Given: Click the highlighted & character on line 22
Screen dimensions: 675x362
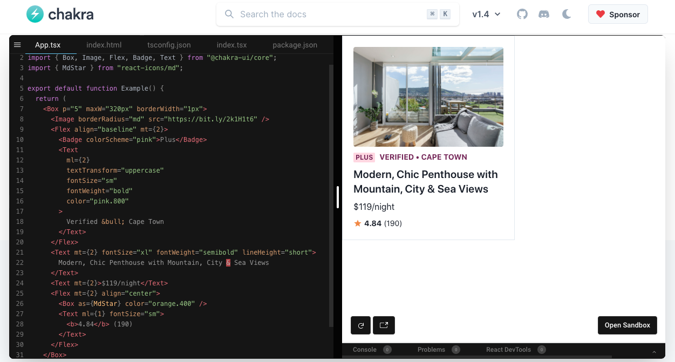Looking at the screenshot, I should tap(228, 263).
